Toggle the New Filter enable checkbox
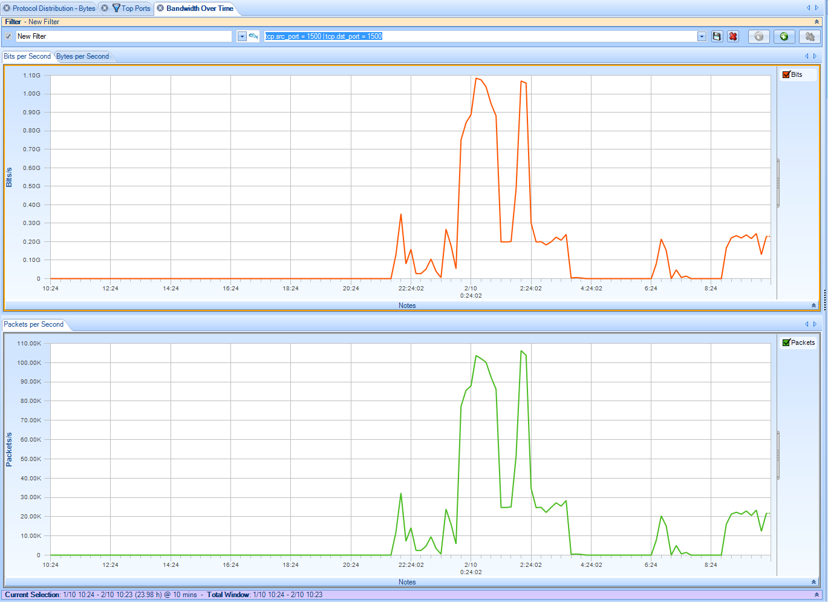828x602 pixels. point(8,36)
